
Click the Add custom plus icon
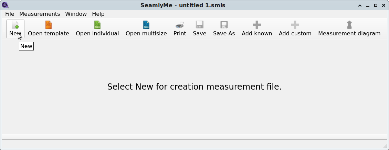295,25
